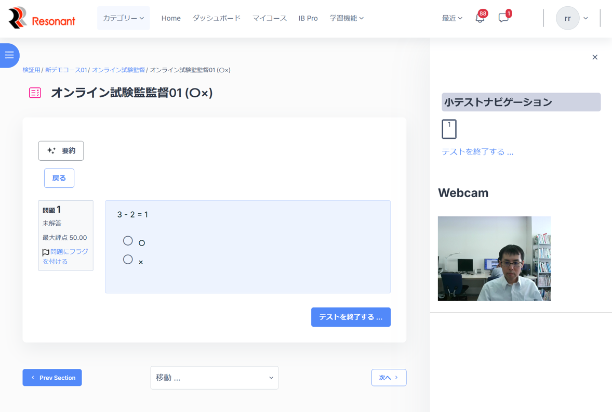612x412 pixels.
Task: Close the right sidebar with X
Action: [x=595, y=57]
